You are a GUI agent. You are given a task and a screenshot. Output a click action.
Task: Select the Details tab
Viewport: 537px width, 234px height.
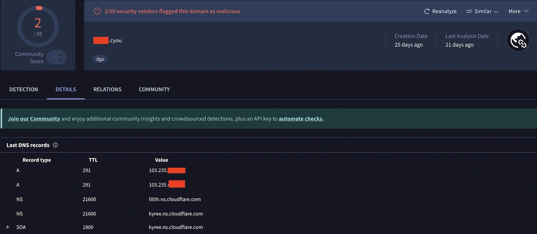(x=66, y=89)
